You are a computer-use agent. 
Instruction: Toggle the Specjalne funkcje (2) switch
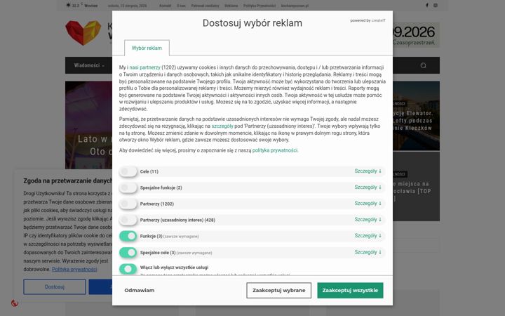[128, 187]
